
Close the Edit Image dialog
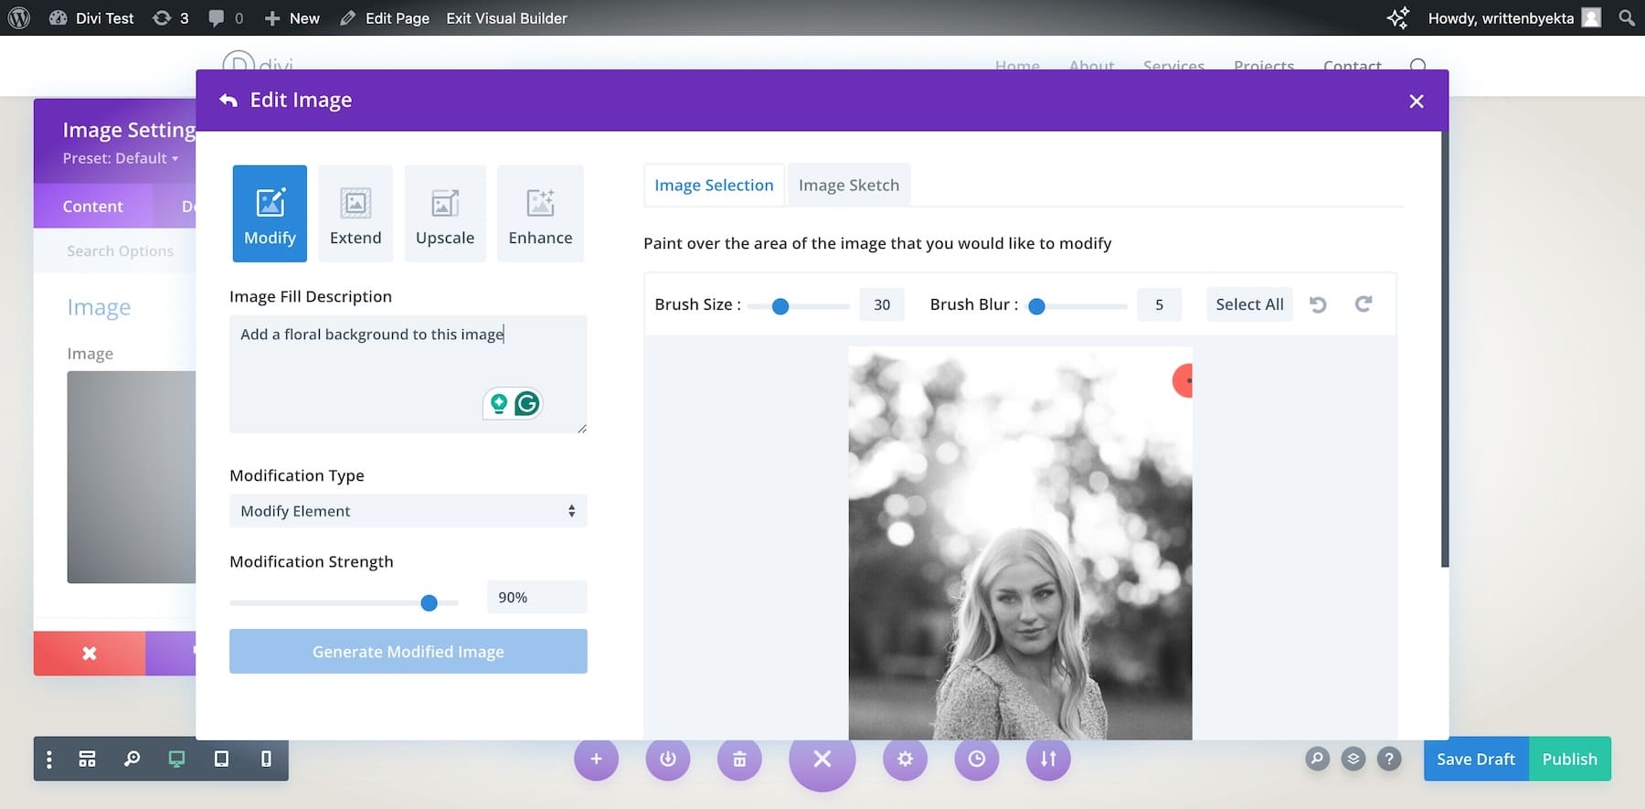click(x=1417, y=101)
